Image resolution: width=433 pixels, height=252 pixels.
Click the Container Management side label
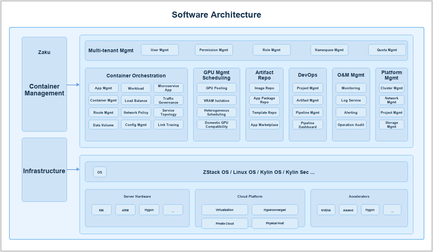point(44,90)
